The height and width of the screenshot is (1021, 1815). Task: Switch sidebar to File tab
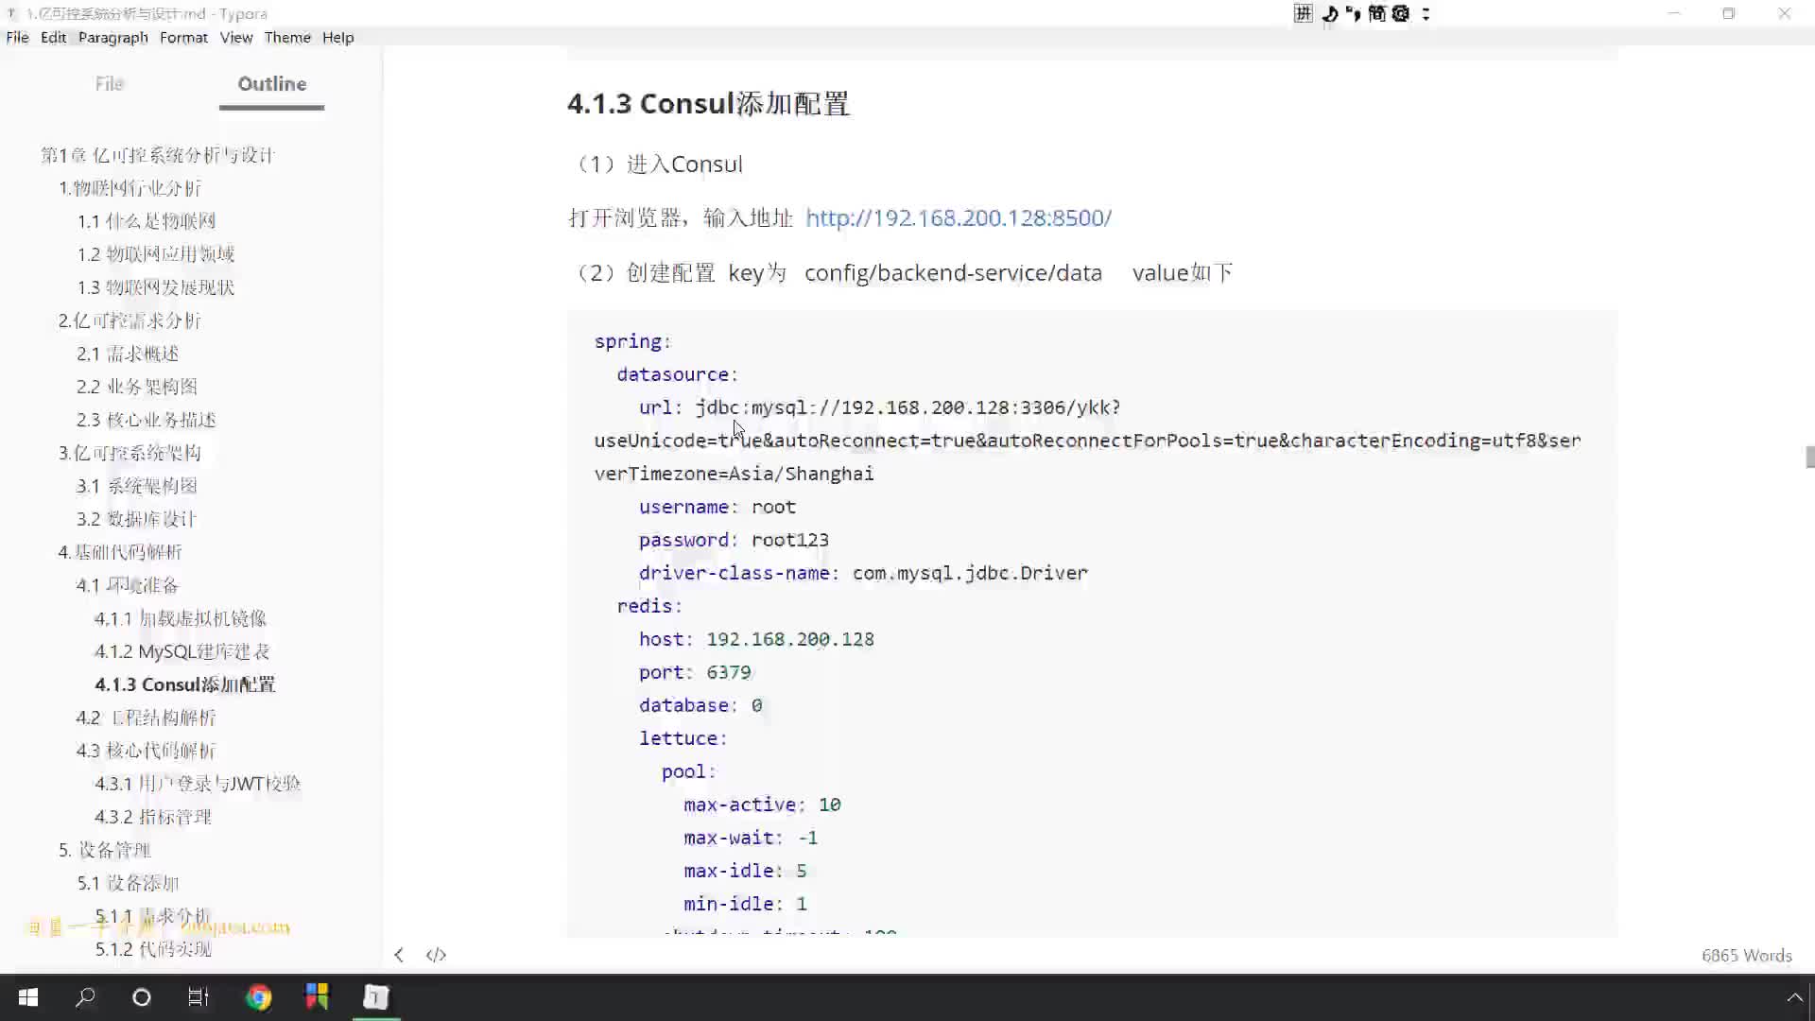point(110,83)
